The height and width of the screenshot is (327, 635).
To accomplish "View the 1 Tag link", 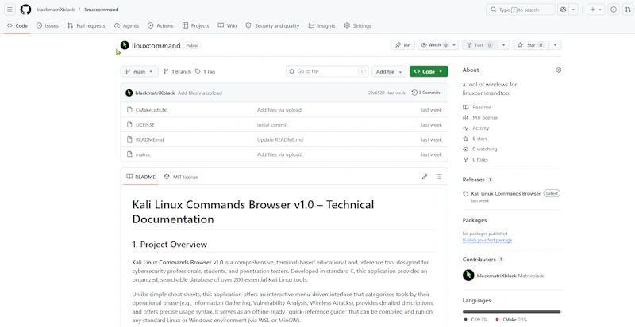I will (x=205, y=71).
